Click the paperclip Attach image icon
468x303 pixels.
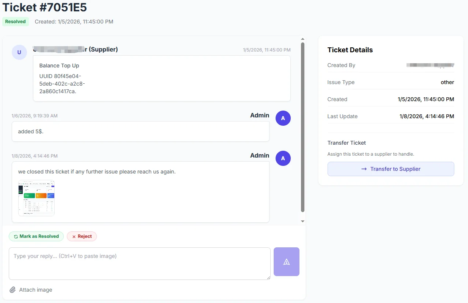(x=13, y=290)
